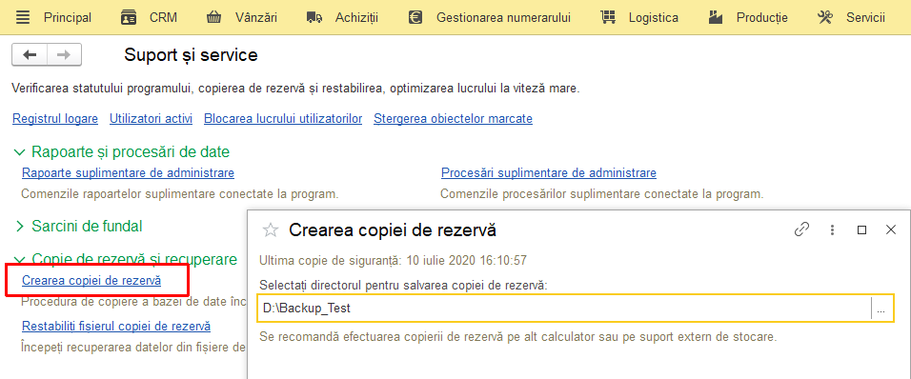Open the hamburger main menu icon
The image size is (911, 379).
tap(23, 17)
